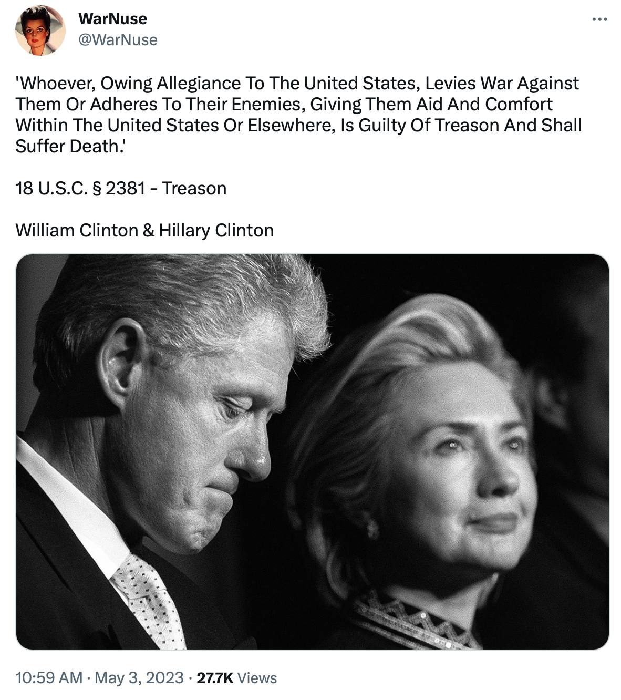Click the @WarNuse handle
621x700 pixels.
point(118,40)
